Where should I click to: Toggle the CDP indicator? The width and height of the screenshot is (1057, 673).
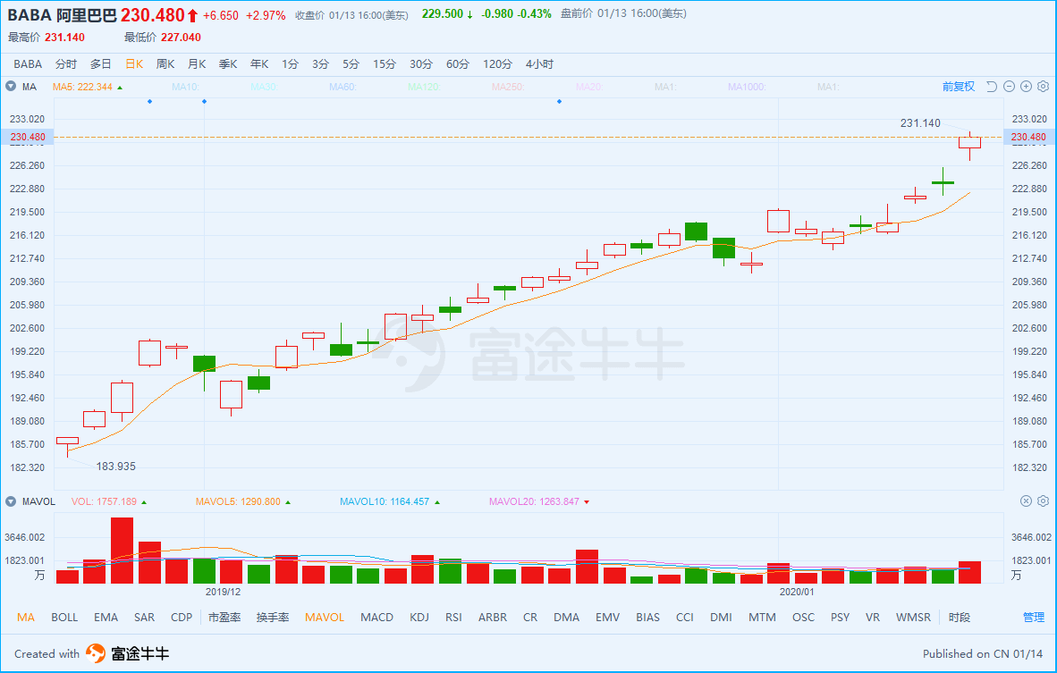[182, 617]
